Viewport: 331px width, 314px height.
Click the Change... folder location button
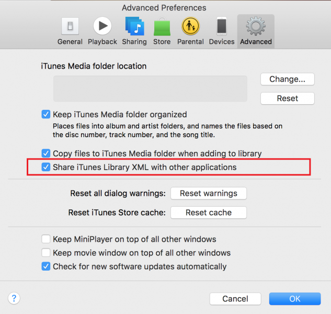tap(287, 80)
